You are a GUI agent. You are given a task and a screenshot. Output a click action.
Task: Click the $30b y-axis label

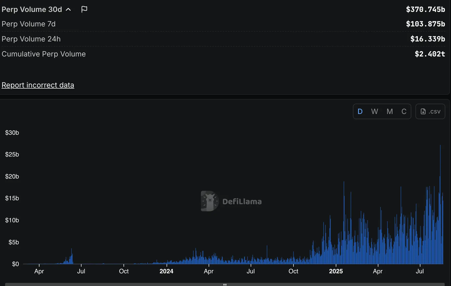[12, 132]
